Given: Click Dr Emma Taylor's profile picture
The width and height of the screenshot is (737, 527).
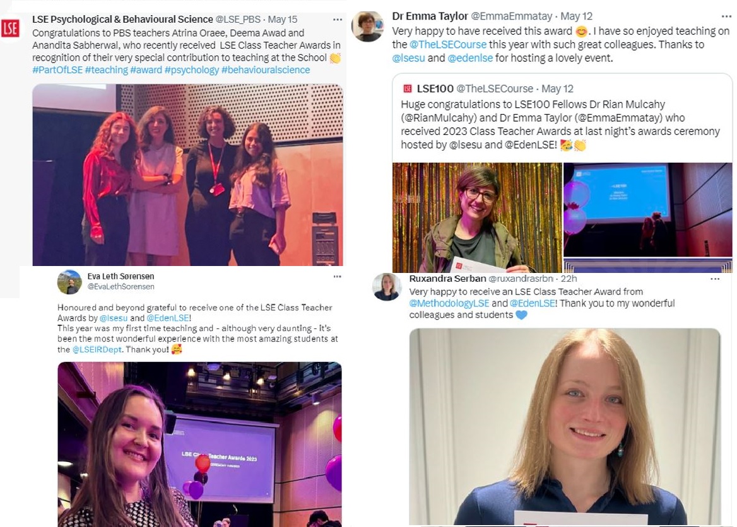Looking at the screenshot, I should pos(368,26).
